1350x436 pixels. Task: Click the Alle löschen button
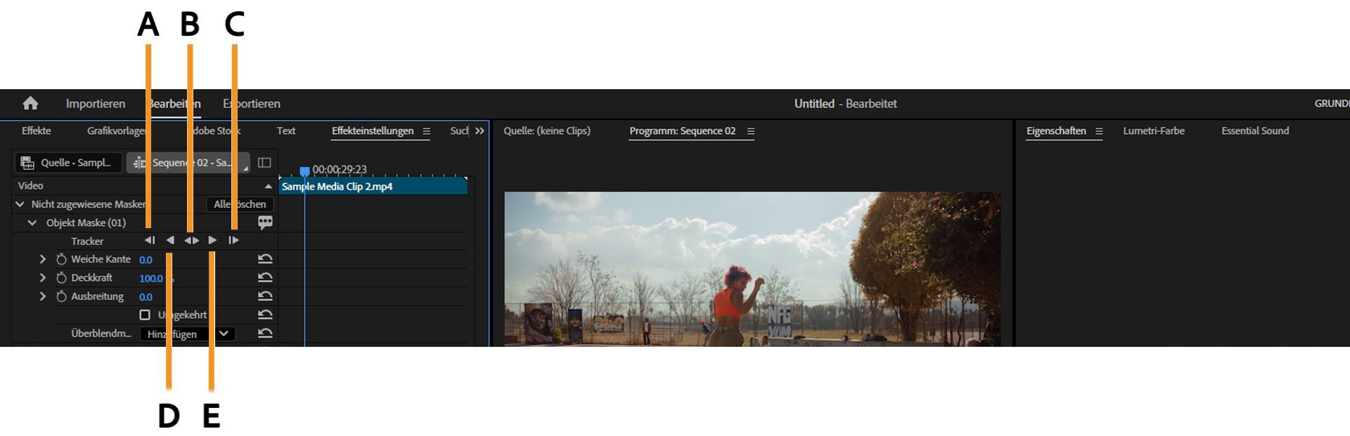click(240, 204)
